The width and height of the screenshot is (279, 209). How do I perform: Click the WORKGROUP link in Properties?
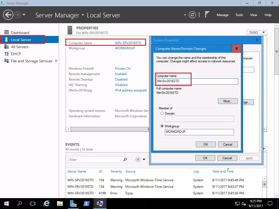coord(125,48)
